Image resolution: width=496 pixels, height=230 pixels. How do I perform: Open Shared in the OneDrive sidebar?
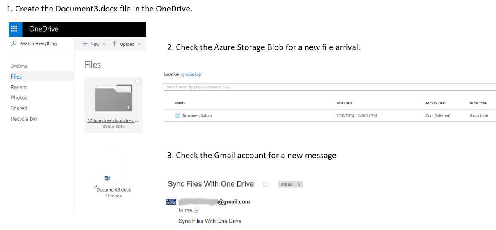click(x=19, y=108)
